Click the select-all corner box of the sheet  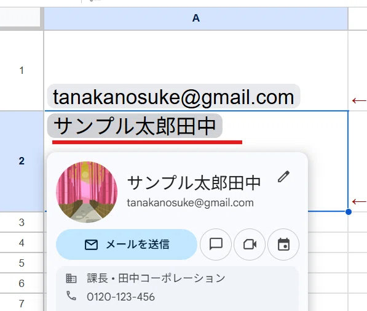[x=20, y=17]
